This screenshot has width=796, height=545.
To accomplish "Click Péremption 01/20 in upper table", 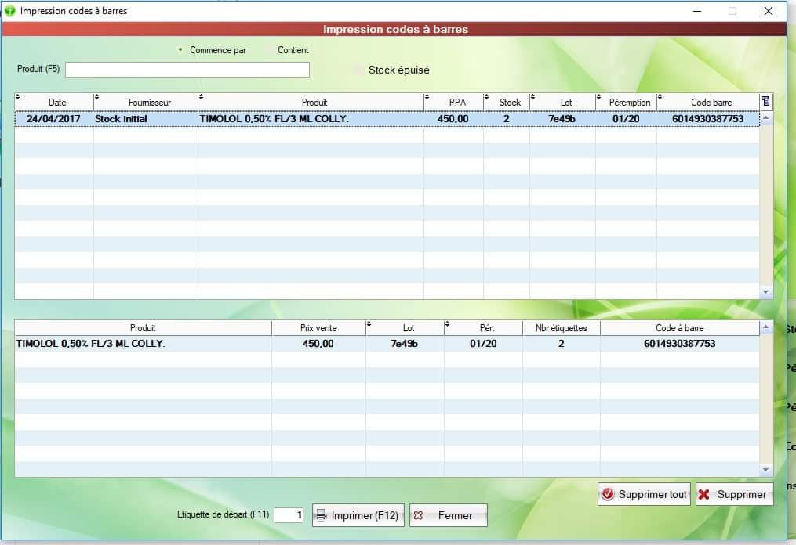I will pos(626,119).
